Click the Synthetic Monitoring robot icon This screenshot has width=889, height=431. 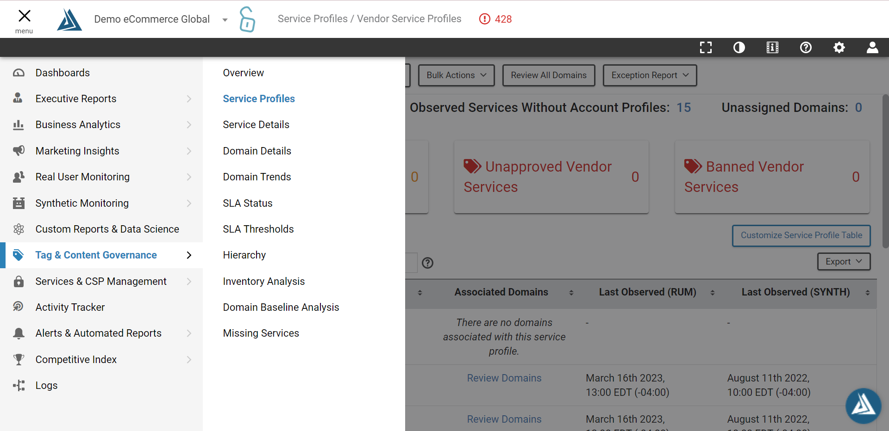19,203
